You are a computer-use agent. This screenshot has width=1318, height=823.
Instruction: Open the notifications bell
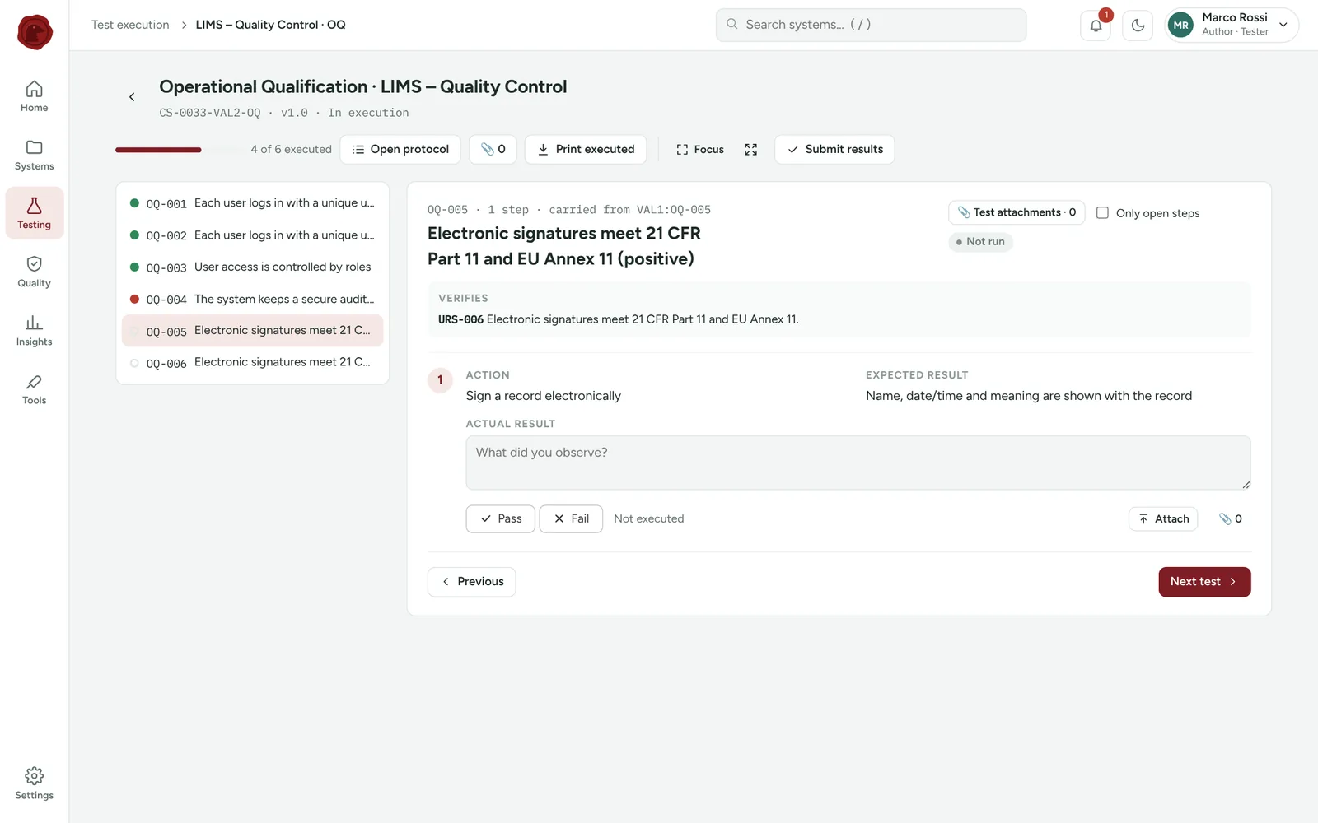tap(1096, 25)
